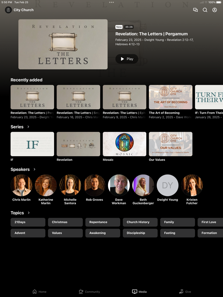Click the 'Mosaic' series label
Image resolution: width=223 pixels, height=297 pixels.
click(108, 160)
